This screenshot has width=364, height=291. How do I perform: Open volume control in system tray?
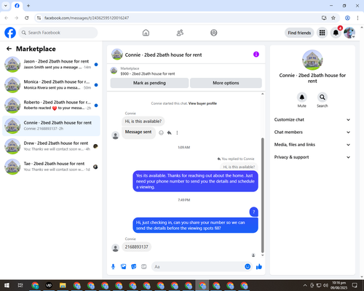click(x=325, y=285)
